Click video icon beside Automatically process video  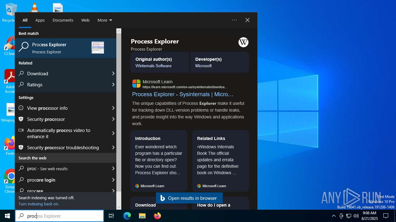[x=21, y=130]
